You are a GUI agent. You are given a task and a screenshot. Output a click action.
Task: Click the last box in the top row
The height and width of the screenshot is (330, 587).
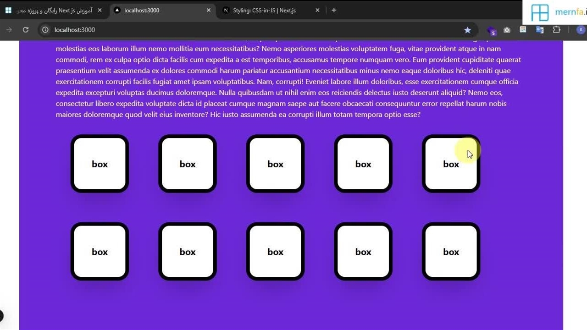[451, 164]
